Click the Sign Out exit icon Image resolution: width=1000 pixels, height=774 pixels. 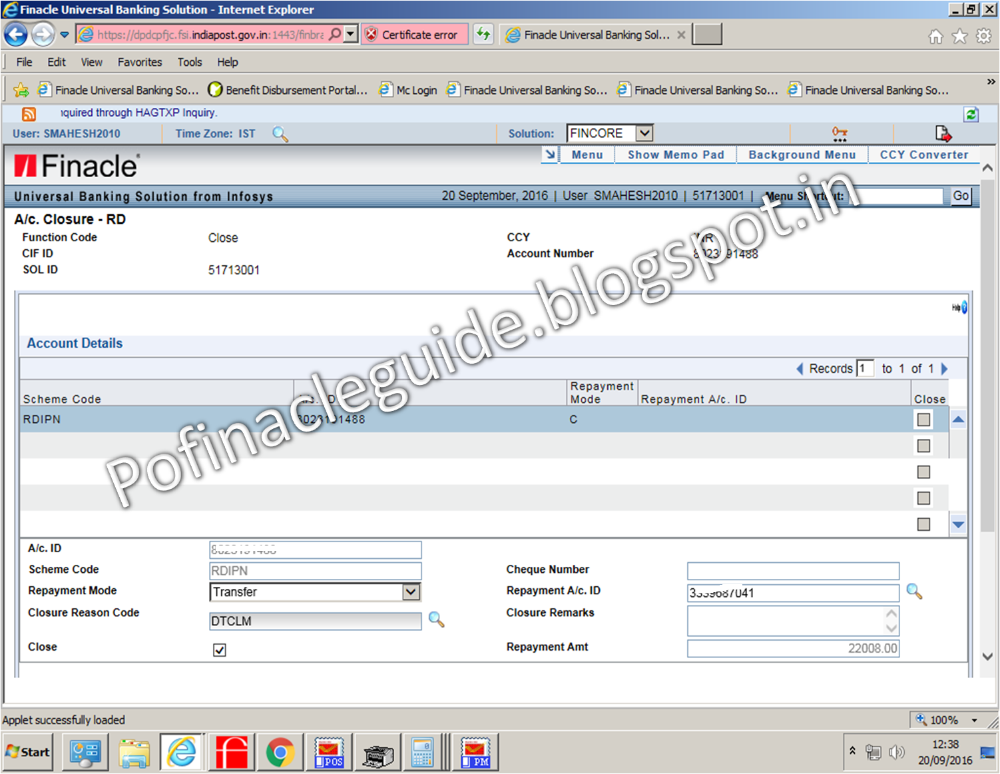(x=943, y=133)
